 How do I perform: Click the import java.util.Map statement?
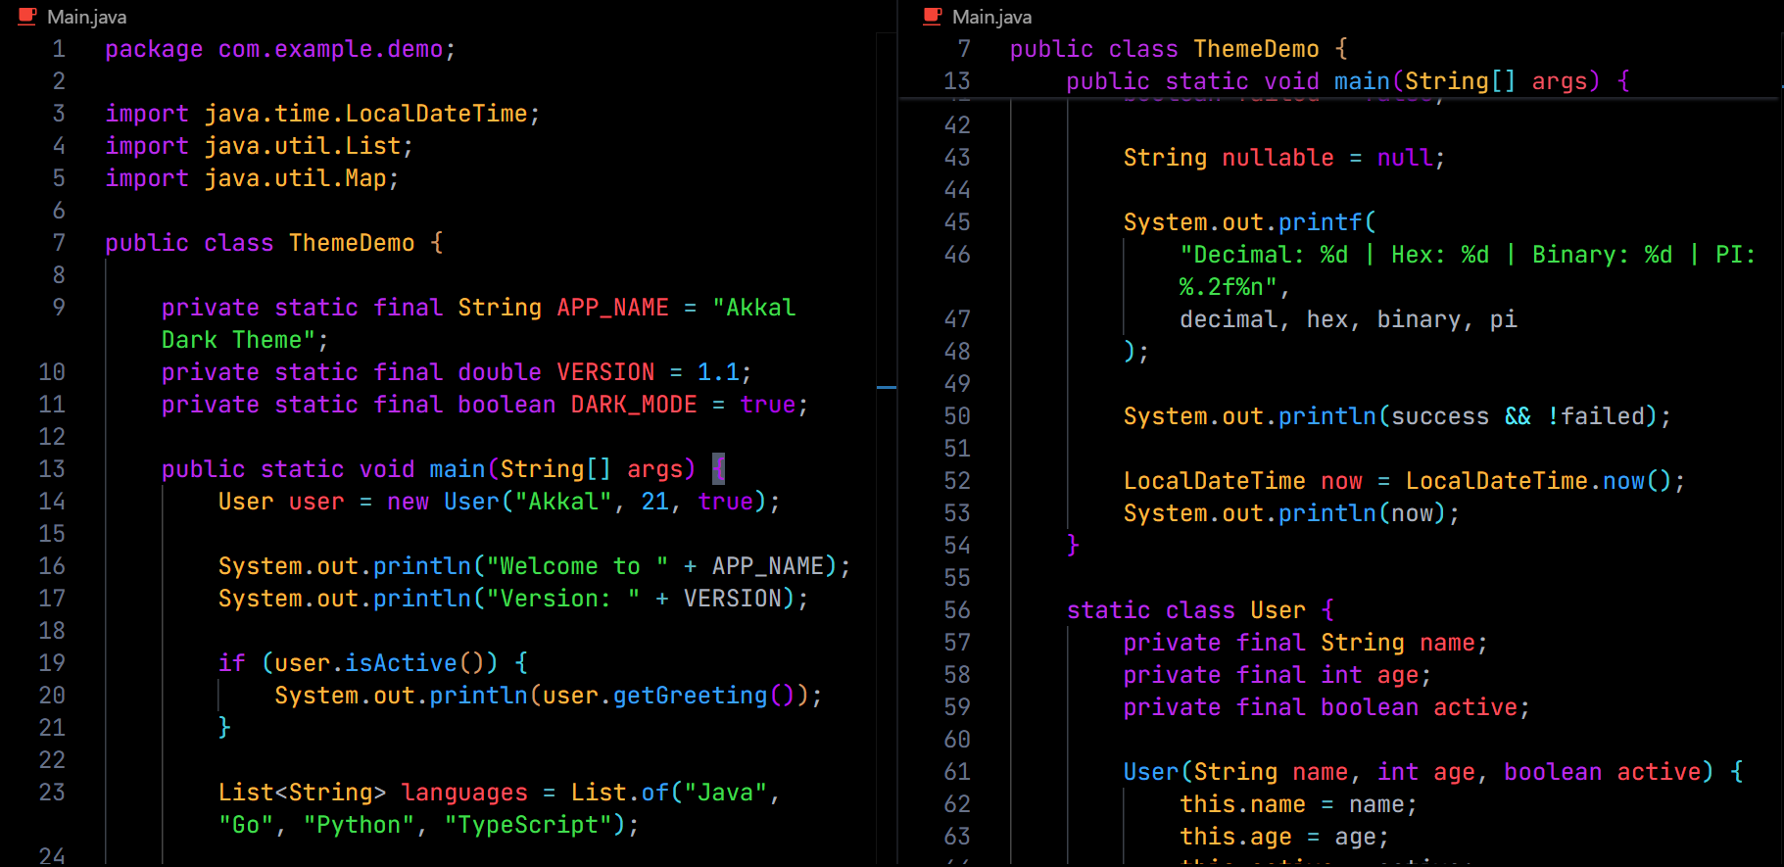pyautogui.click(x=252, y=178)
